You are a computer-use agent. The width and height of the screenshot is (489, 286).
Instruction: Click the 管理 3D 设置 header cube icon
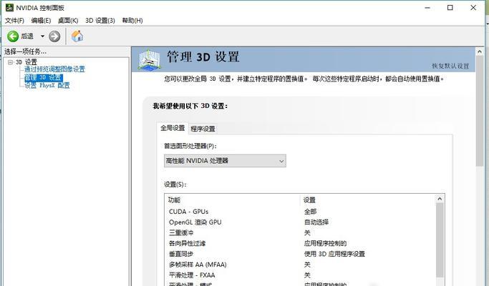click(x=150, y=59)
